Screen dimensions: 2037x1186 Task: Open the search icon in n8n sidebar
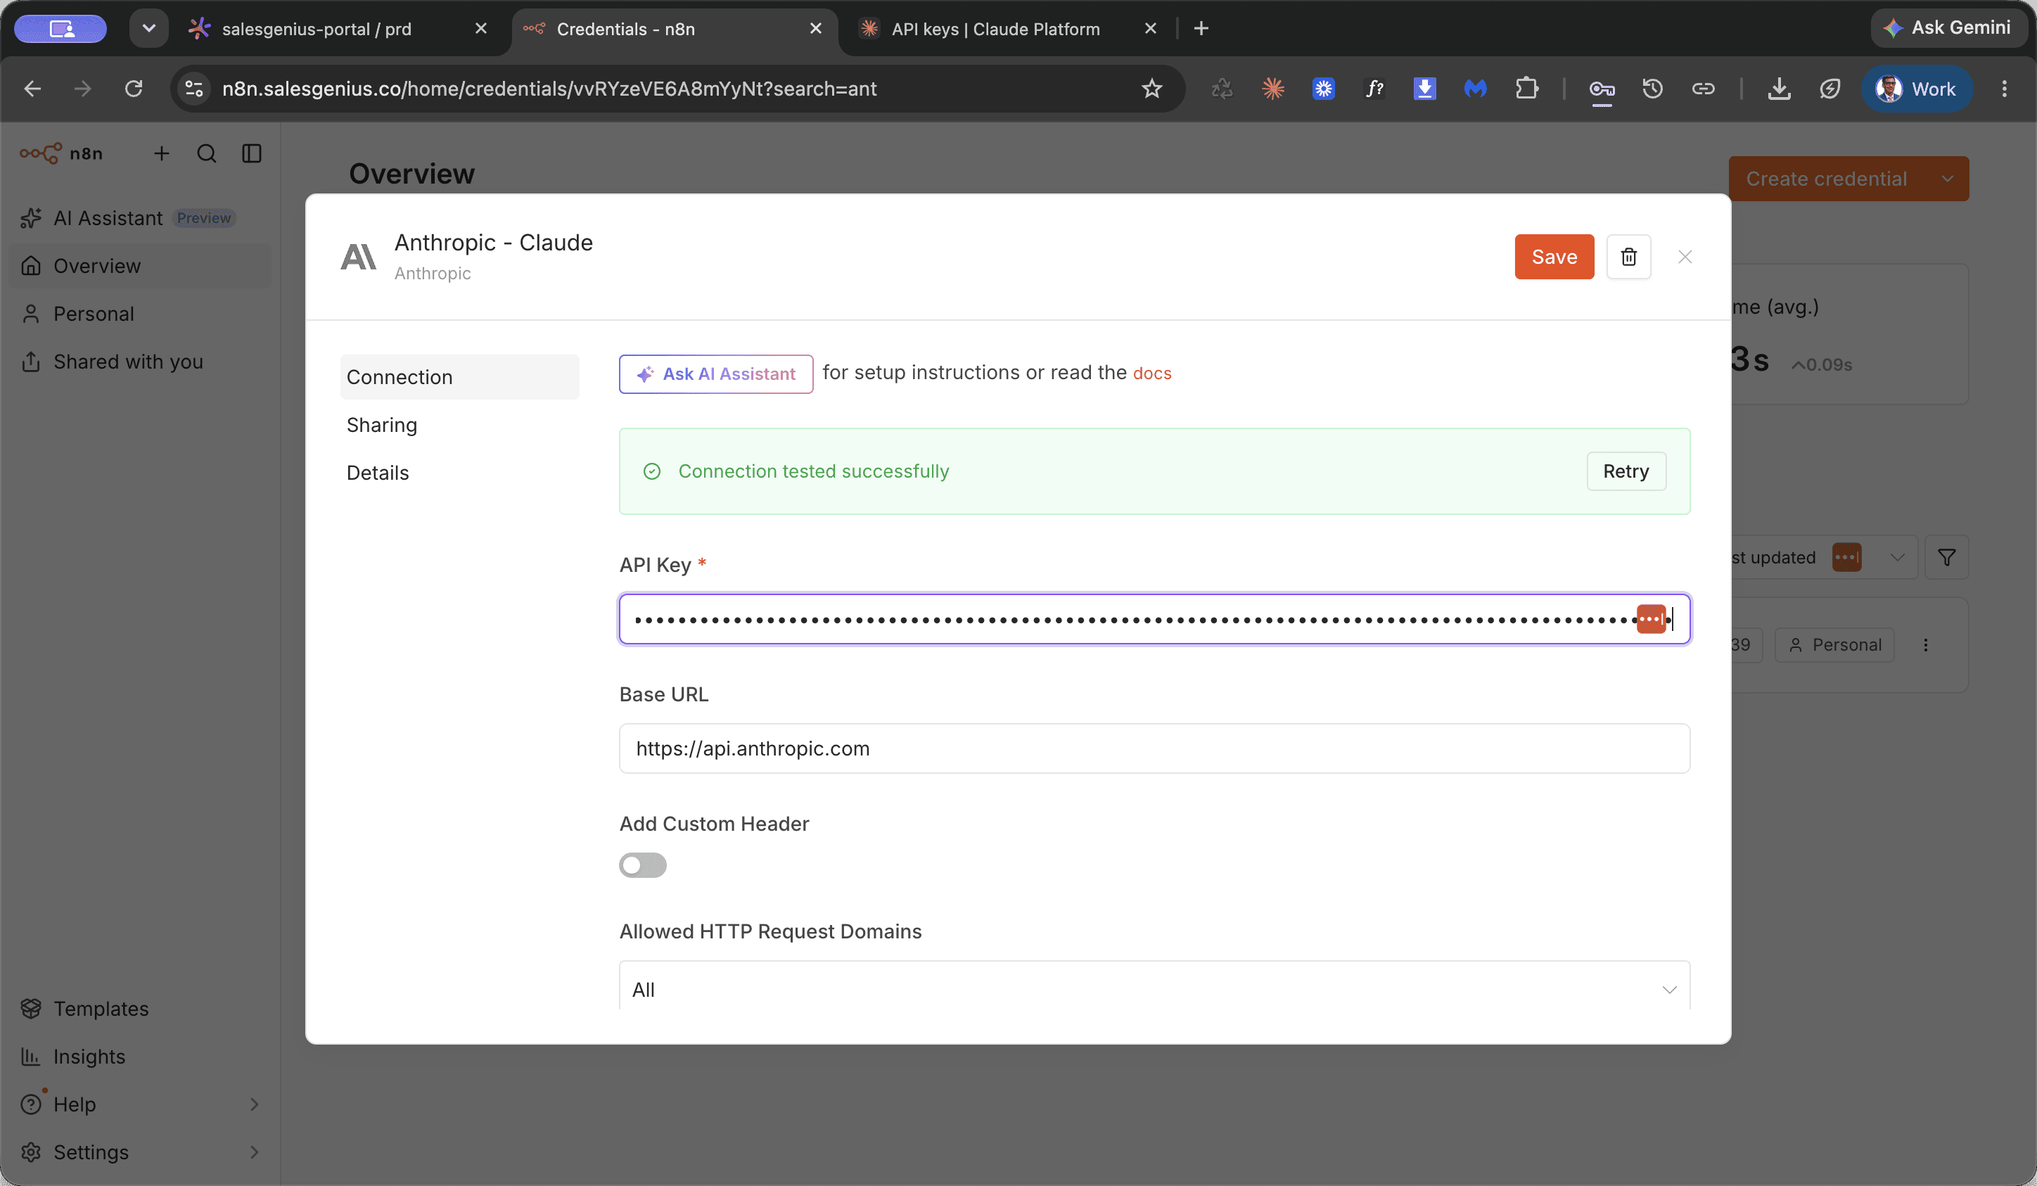(x=207, y=153)
